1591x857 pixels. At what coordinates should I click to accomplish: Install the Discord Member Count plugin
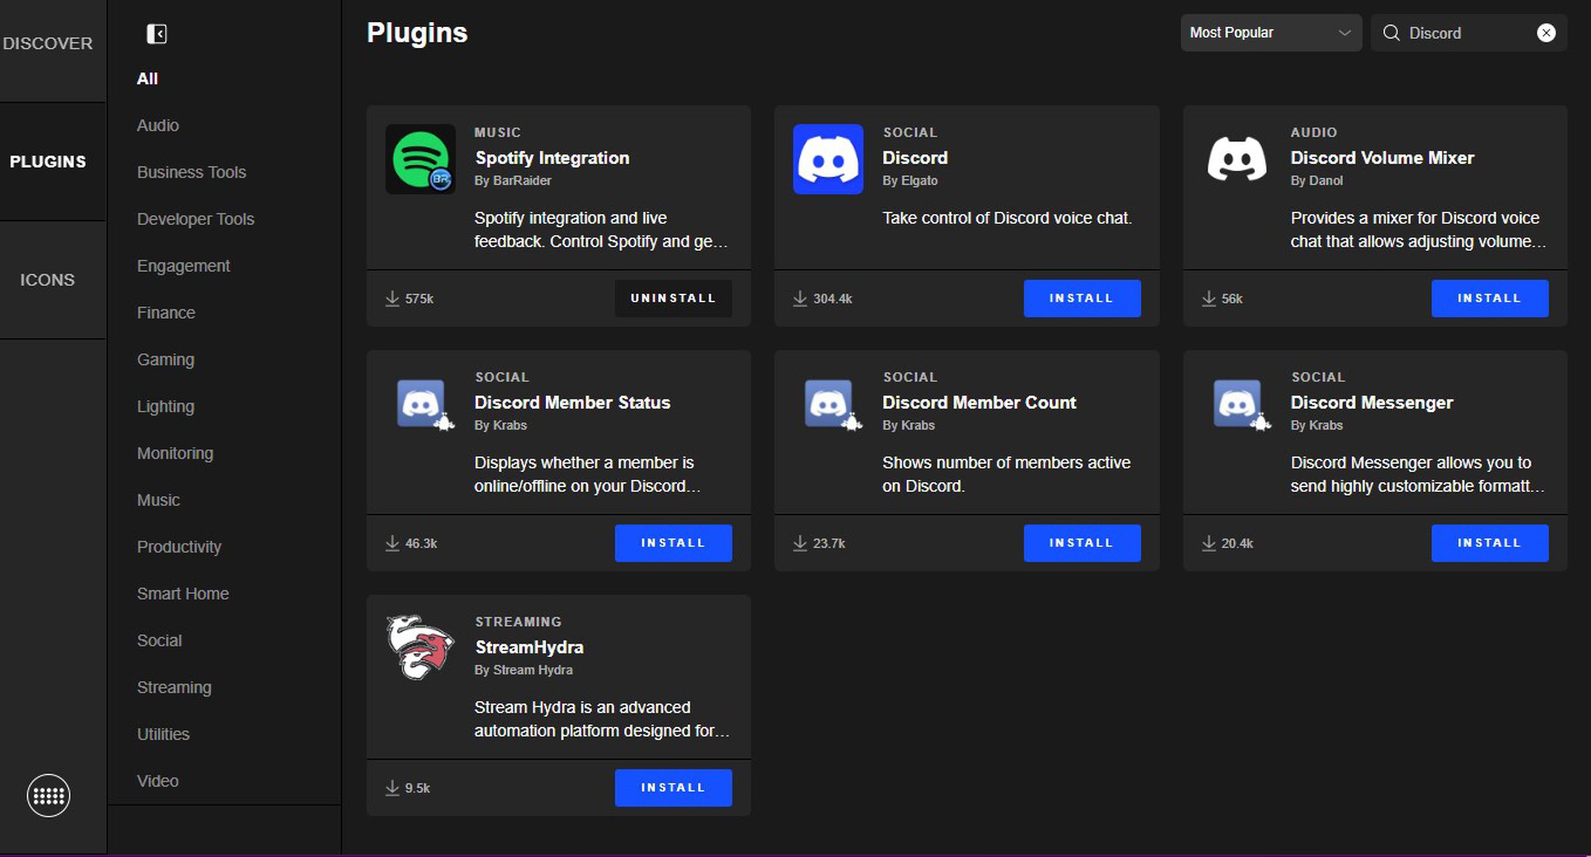1082,543
